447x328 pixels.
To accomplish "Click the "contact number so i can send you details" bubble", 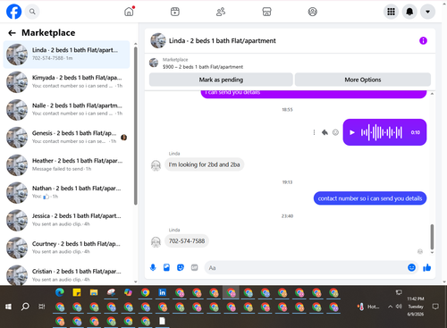I will click(x=370, y=198).
